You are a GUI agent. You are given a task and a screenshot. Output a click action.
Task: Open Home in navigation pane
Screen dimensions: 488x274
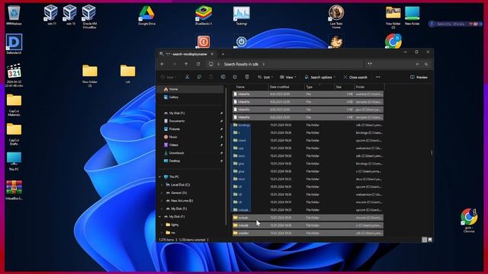pyautogui.click(x=191, y=89)
